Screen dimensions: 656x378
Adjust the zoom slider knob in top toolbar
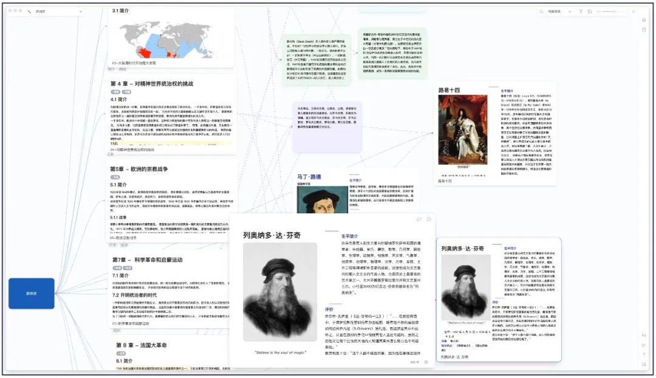coord(613,12)
